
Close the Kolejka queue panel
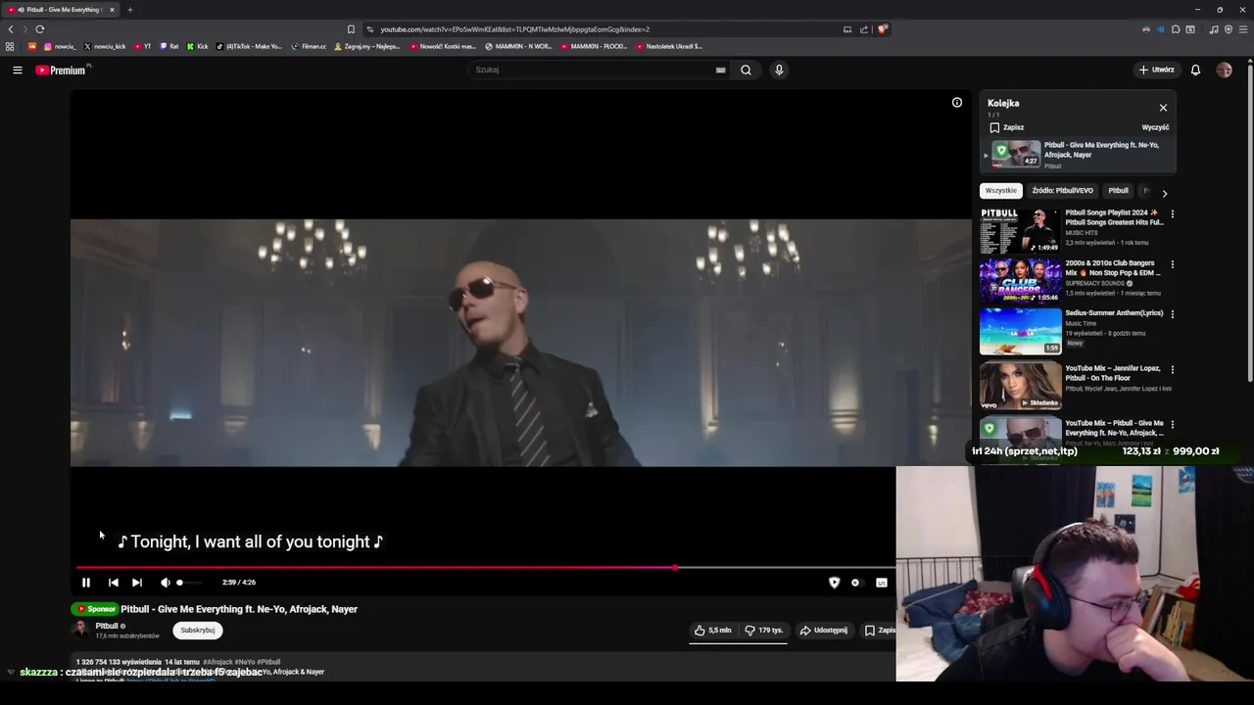[x=1163, y=108]
